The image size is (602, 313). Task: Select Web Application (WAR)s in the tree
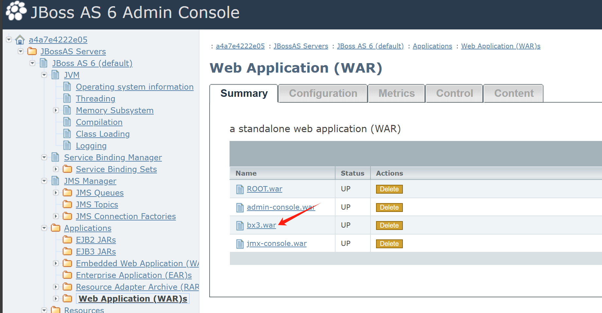tap(133, 299)
